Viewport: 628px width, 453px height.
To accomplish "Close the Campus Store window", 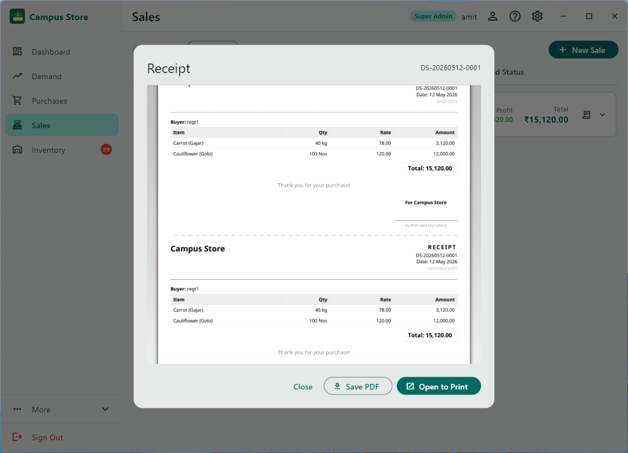I will pyautogui.click(x=615, y=16).
